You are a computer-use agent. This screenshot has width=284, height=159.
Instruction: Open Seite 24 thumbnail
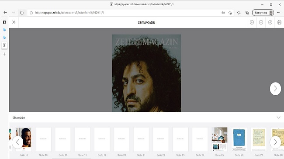click(x=200, y=139)
